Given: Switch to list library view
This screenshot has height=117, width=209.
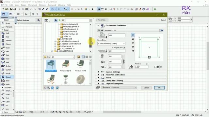Looking at the screenshot, I should pos(90,57).
